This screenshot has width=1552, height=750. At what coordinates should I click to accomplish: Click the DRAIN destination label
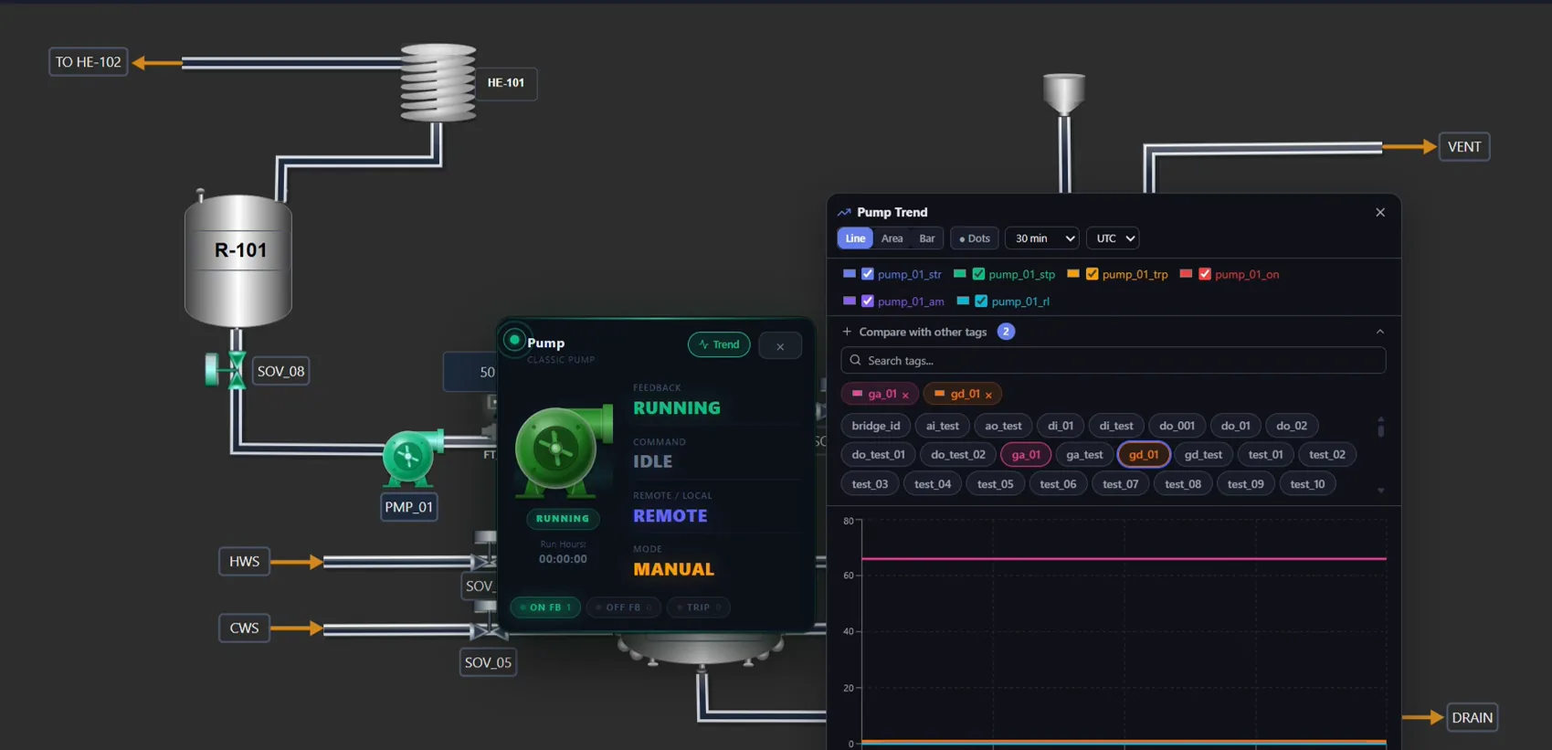(x=1472, y=718)
